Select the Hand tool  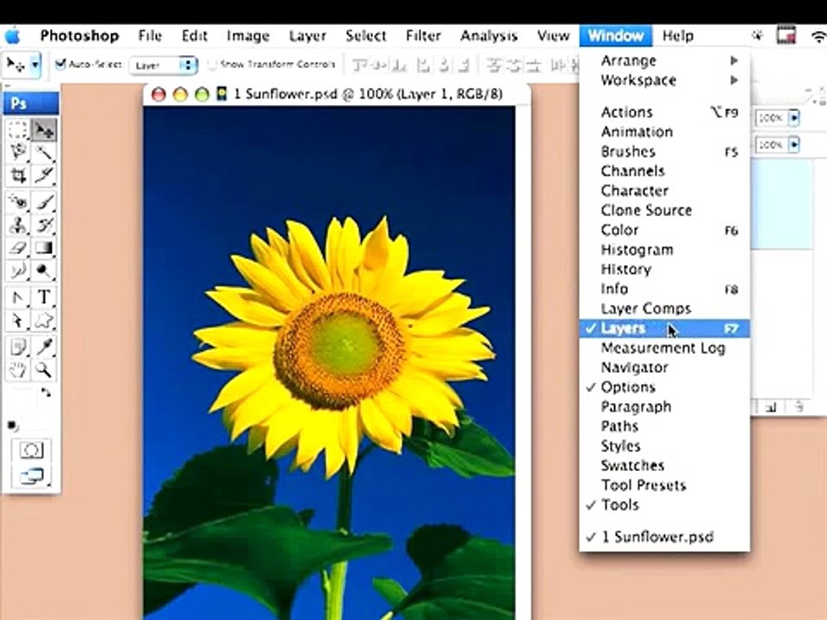(18, 369)
